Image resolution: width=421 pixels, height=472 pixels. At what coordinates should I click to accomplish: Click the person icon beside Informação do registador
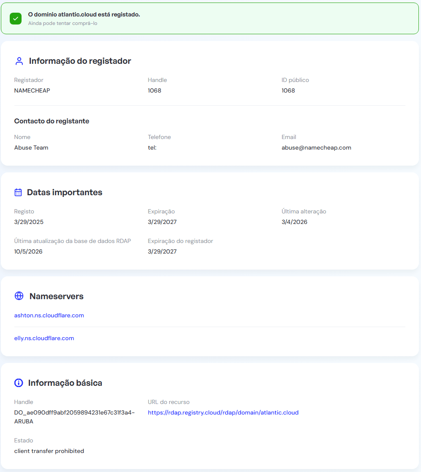[x=19, y=61]
